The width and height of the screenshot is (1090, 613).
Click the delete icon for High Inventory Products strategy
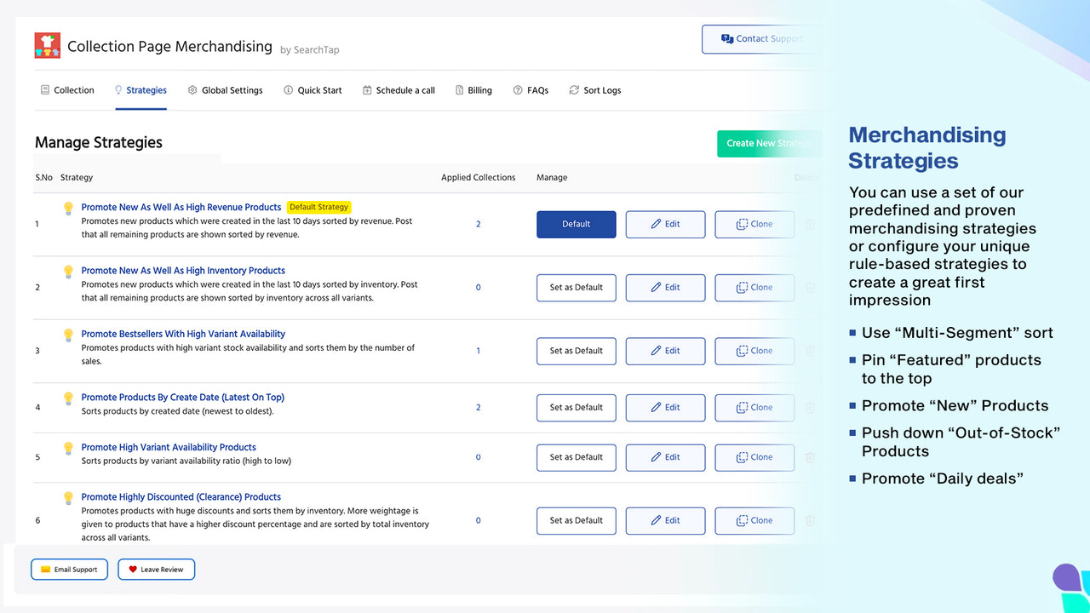(810, 288)
